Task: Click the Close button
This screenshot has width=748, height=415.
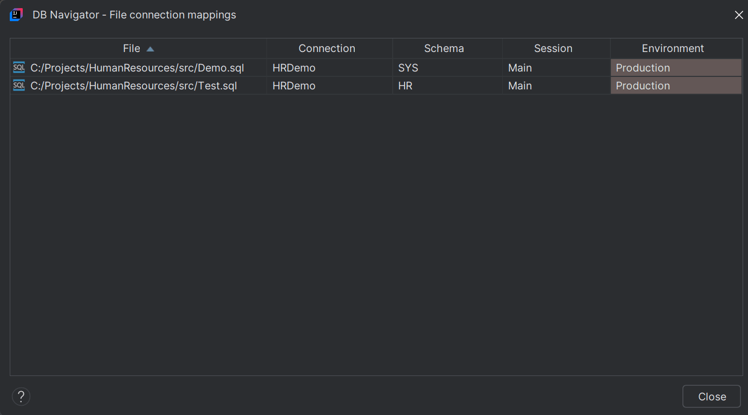Action: 711,396
